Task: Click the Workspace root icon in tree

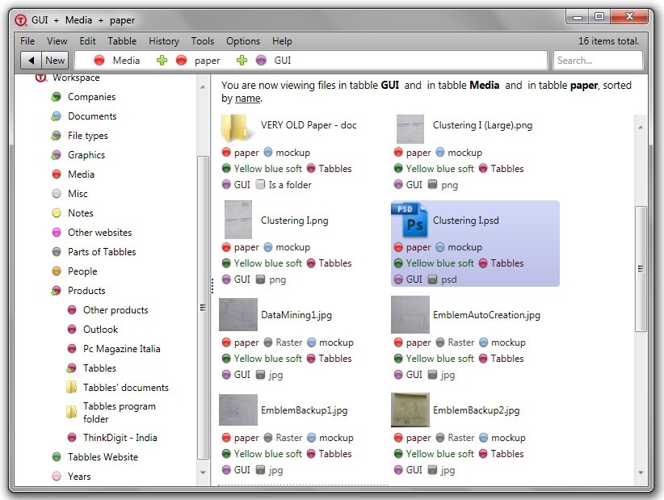Action: [41, 78]
